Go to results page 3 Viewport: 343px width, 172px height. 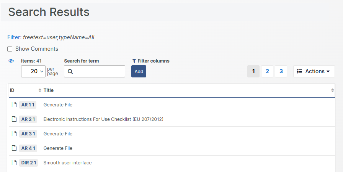tap(281, 71)
